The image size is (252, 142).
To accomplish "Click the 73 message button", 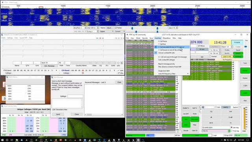I will 230,123.
